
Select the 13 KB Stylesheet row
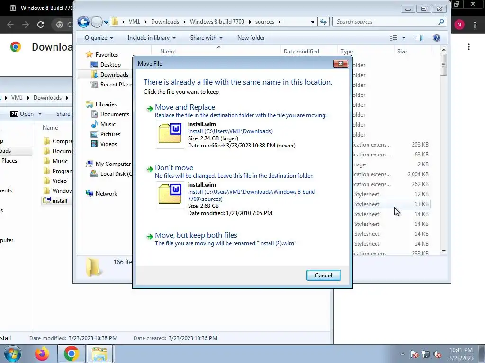[x=391, y=204]
